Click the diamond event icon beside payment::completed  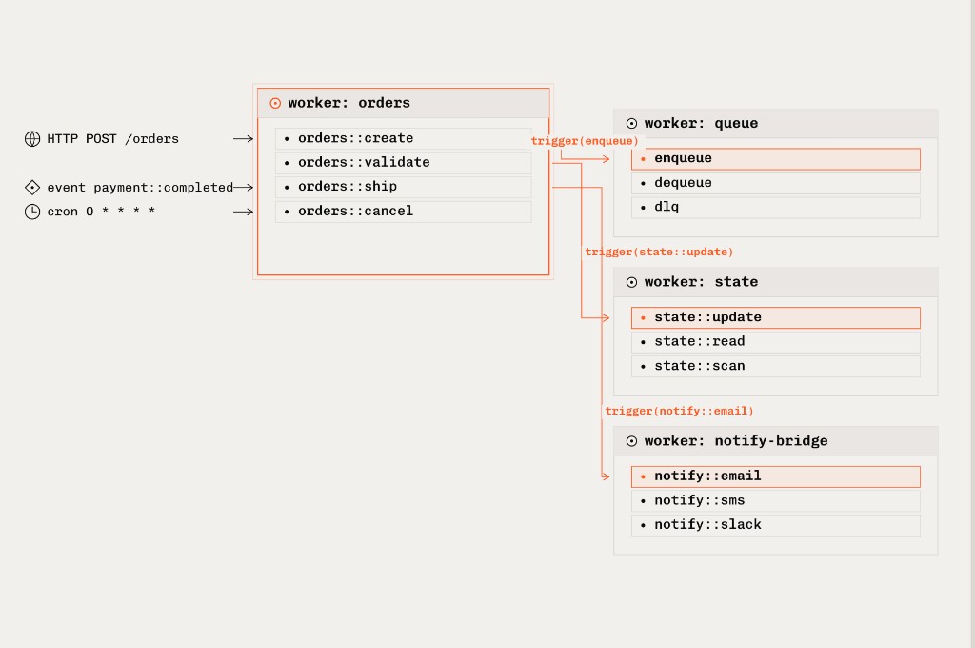(32, 188)
